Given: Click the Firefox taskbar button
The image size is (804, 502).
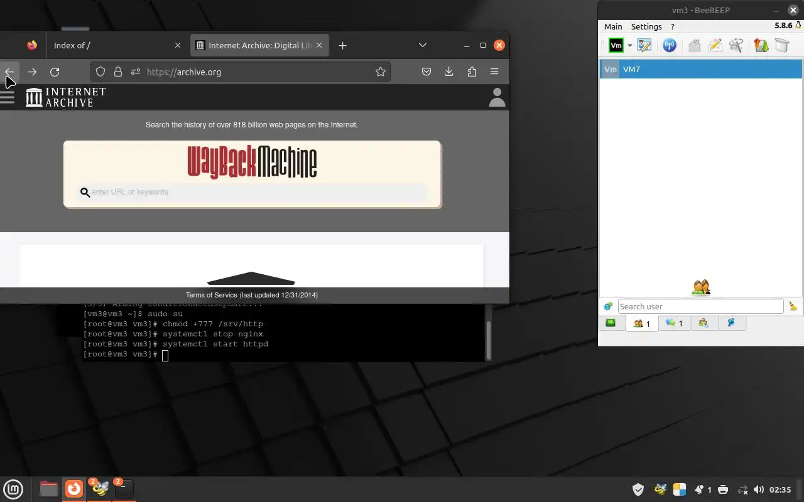Looking at the screenshot, I should click(74, 488).
